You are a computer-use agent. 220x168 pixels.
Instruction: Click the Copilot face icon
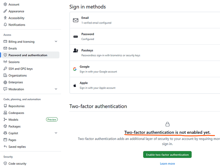pos(5,133)
